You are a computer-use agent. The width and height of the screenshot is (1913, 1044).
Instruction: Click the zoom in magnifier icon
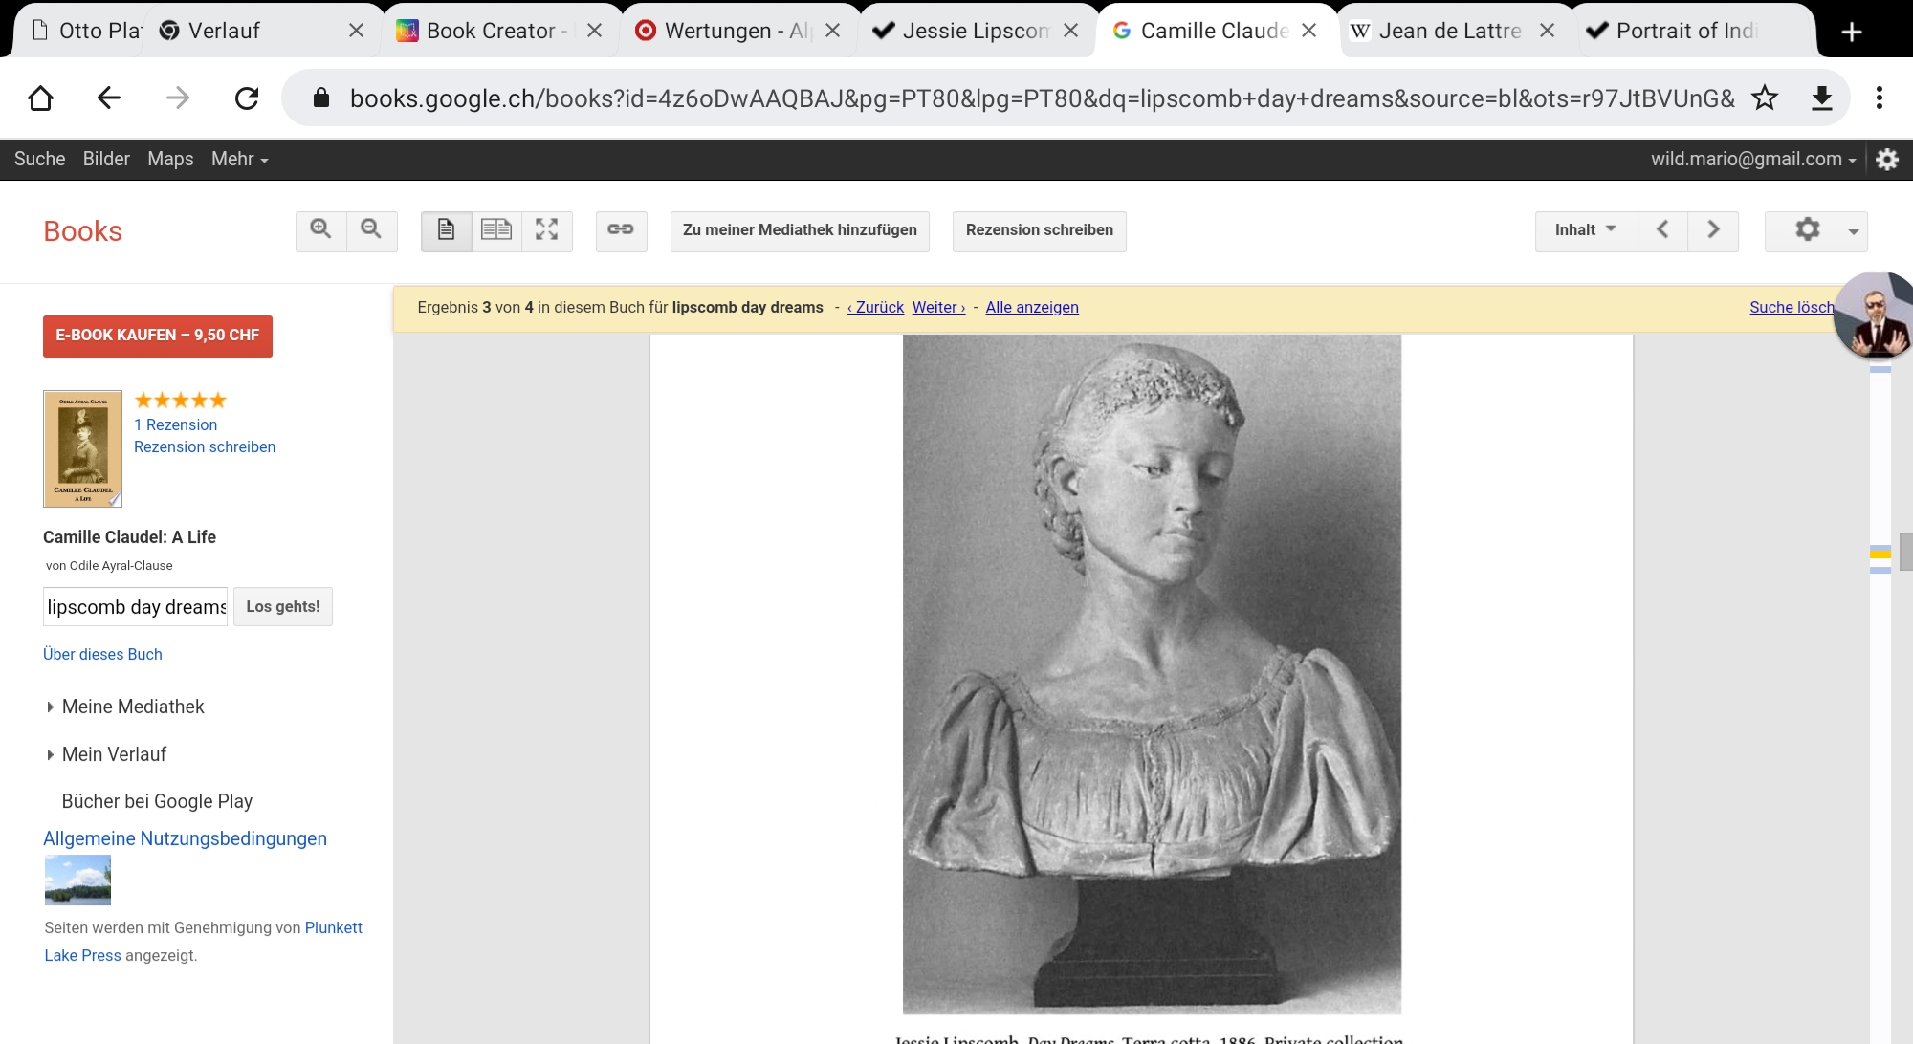(320, 229)
